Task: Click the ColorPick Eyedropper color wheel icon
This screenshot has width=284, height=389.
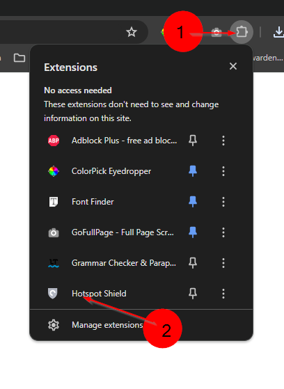Action: 54,171
